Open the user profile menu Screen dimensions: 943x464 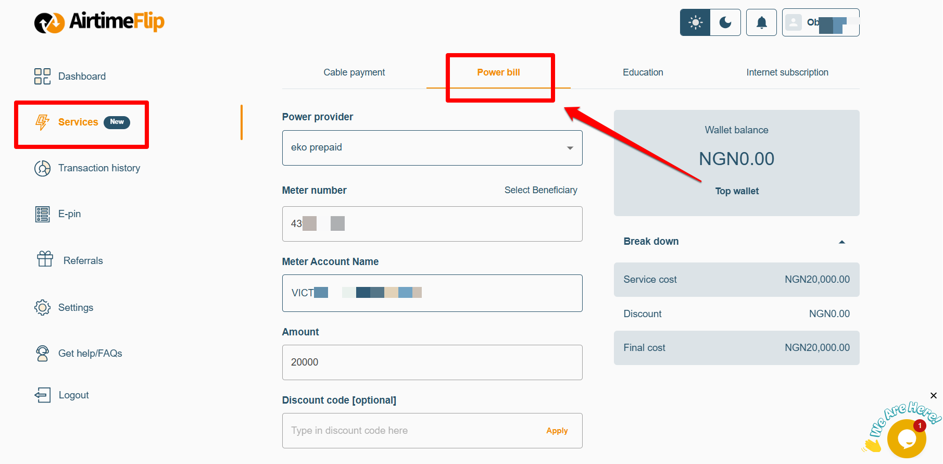pyautogui.click(x=820, y=22)
